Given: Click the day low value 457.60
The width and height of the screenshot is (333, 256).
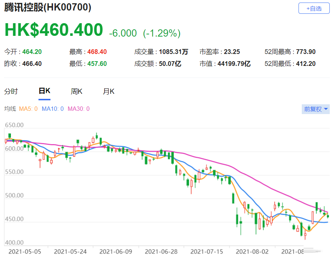Looking at the screenshot, I should point(97,63).
